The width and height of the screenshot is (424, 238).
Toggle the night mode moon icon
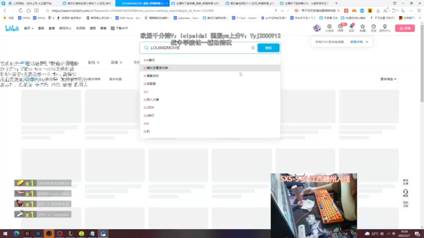click(403, 11)
